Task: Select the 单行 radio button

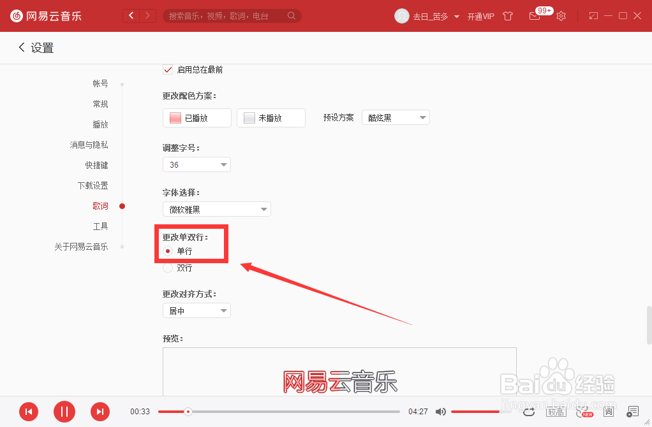Action: [168, 251]
